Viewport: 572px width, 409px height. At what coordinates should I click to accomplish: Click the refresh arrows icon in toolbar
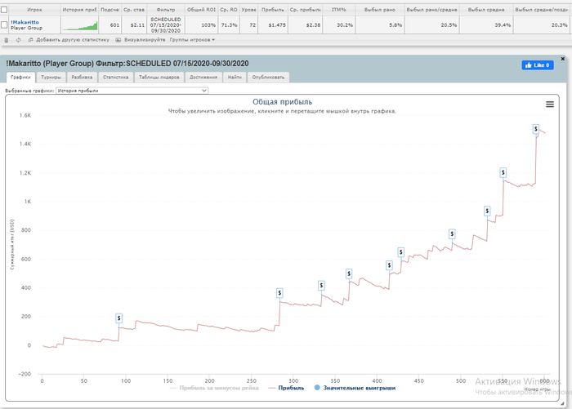(18, 40)
